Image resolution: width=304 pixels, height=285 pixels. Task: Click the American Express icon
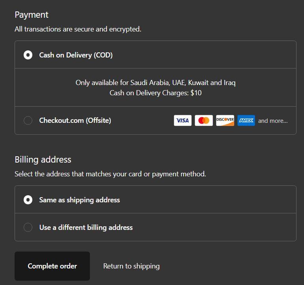click(x=246, y=120)
